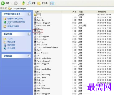116x95 pixels.
Task: Select the IterativeLinearSolvers file icon
Action: (35, 47)
